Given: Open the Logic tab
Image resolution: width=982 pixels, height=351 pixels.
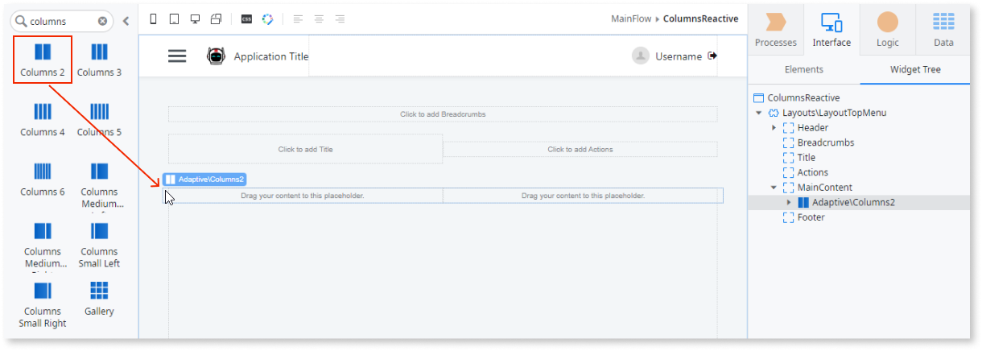Looking at the screenshot, I should (887, 30).
